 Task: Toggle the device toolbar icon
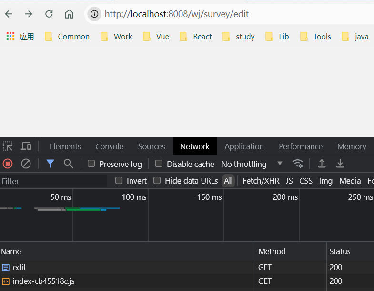[x=26, y=146]
